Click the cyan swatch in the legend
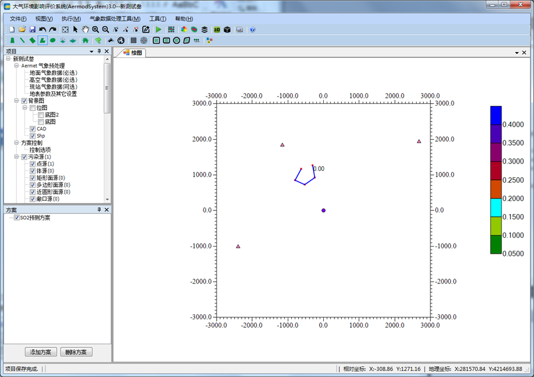Viewport: 534px width, 377px height. click(496, 207)
